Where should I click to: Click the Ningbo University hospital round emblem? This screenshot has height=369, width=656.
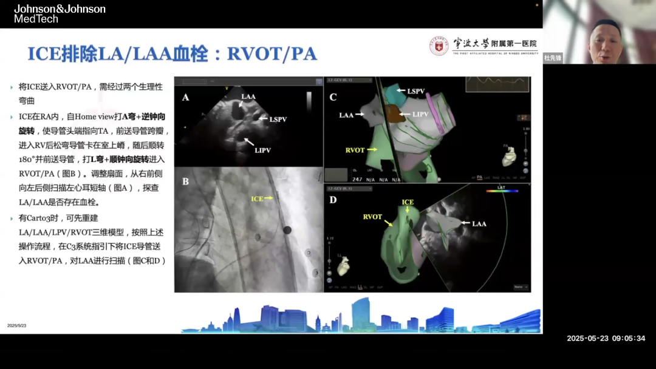point(439,46)
